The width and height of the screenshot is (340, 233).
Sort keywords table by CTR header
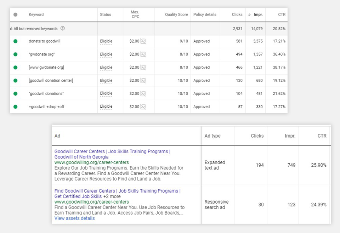[282, 14]
